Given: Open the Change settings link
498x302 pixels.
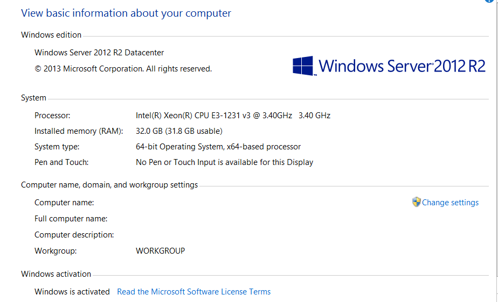Looking at the screenshot, I should click(450, 203).
